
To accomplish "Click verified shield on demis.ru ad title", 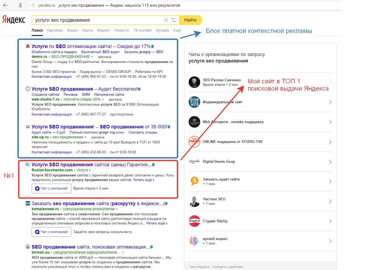I will (x=152, y=47).
